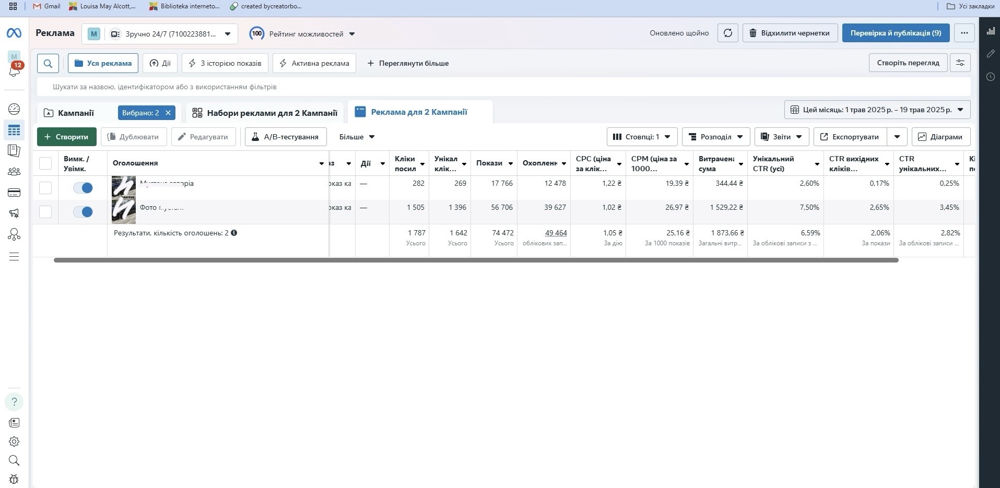Select the Уся реклама view tab
This screenshot has height=488, width=1000.
pyautogui.click(x=103, y=63)
